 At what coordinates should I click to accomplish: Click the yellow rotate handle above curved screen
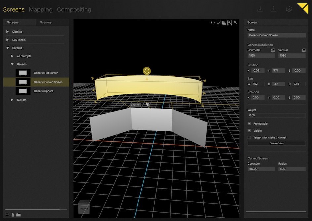coord(147,71)
